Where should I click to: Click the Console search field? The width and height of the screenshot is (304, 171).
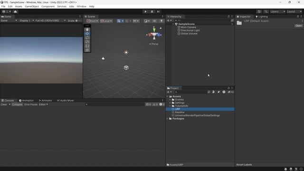pos(114,104)
